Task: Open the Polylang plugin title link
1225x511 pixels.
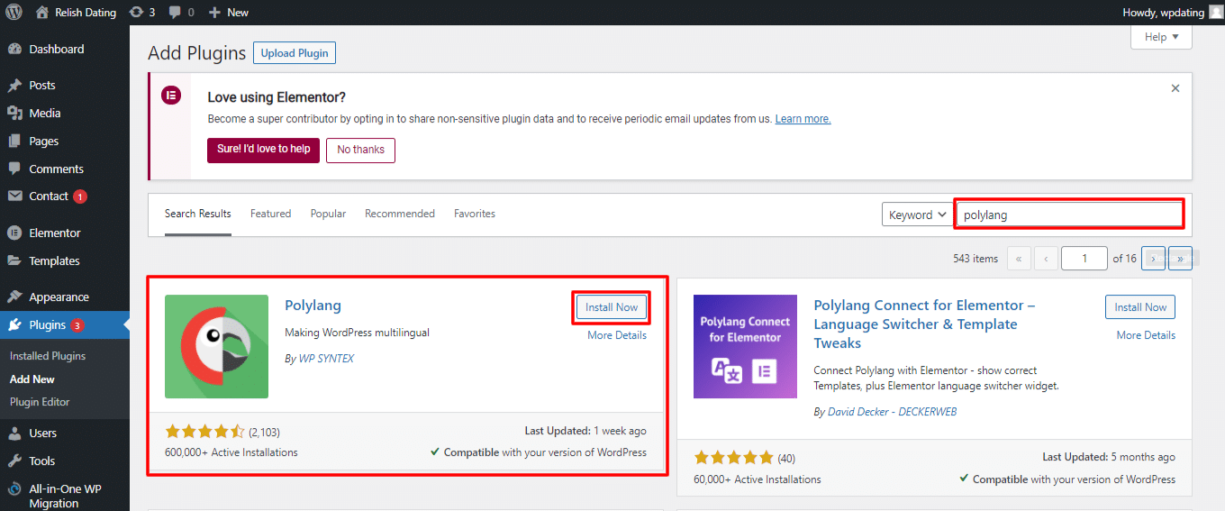Action: (x=313, y=306)
